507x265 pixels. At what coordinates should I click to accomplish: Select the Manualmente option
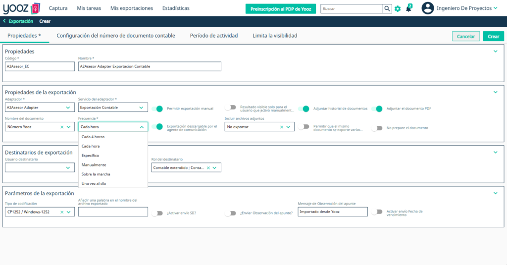click(113, 165)
